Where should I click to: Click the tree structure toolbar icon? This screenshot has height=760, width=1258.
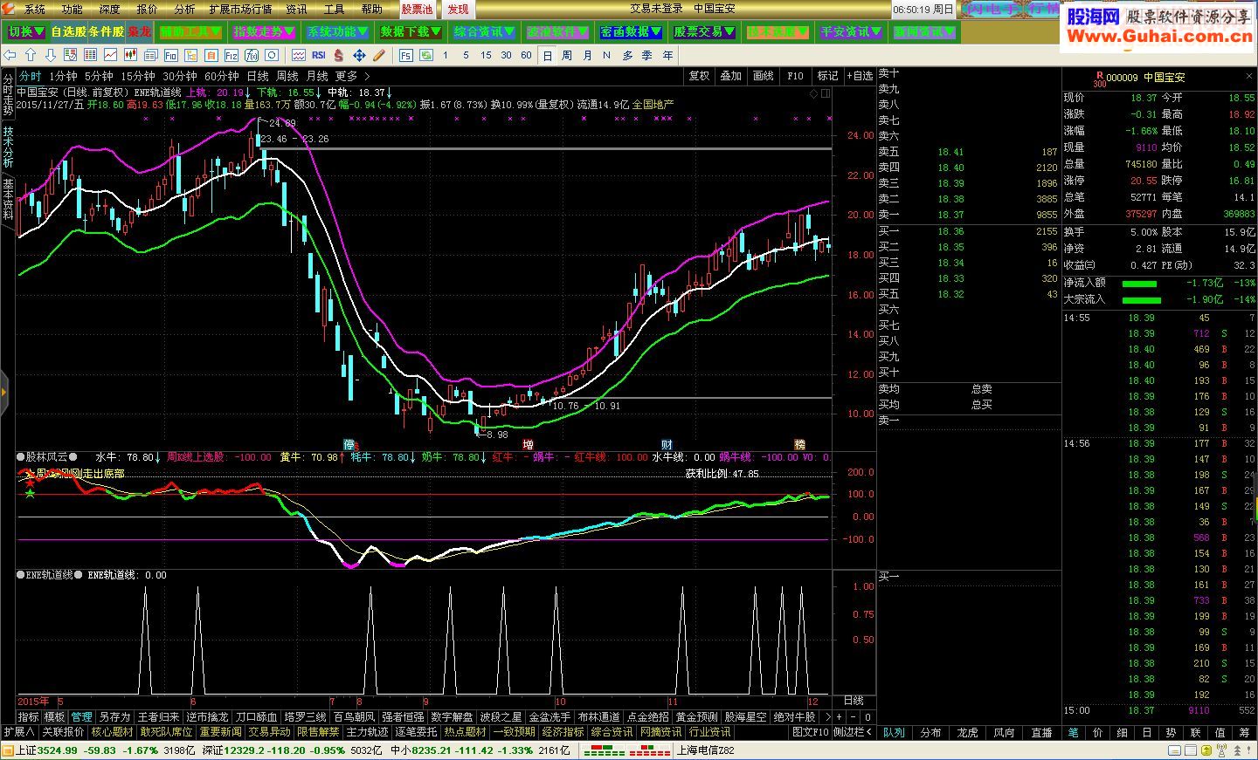[190, 55]
